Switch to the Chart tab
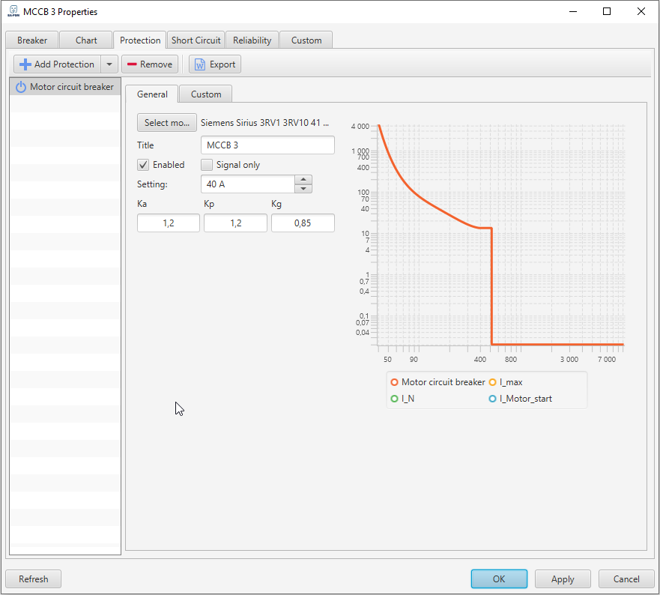 point(86,40)
